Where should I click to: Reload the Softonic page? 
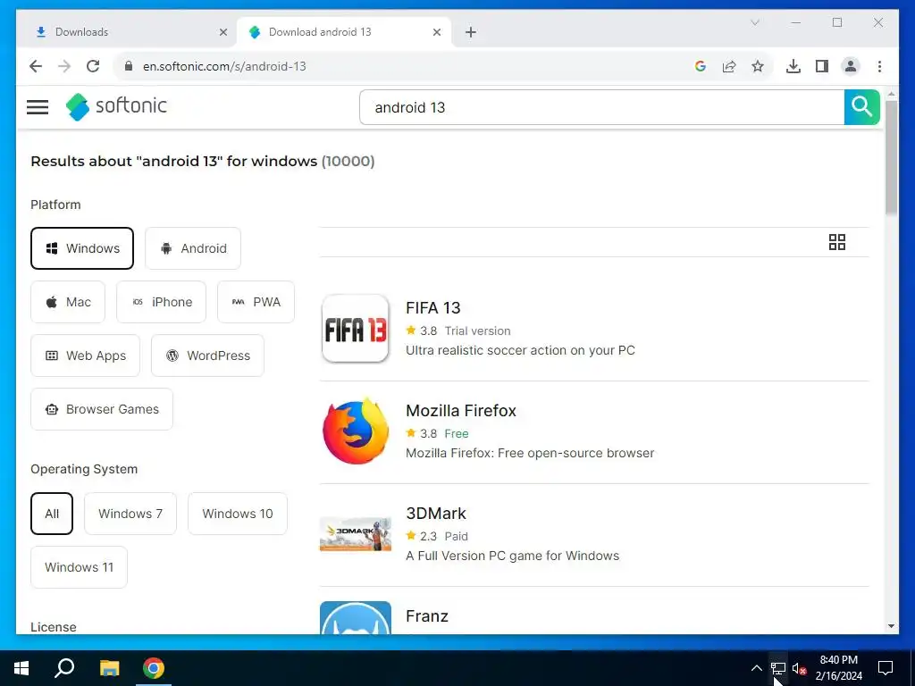pyautogui.click(x=93, y=66)
